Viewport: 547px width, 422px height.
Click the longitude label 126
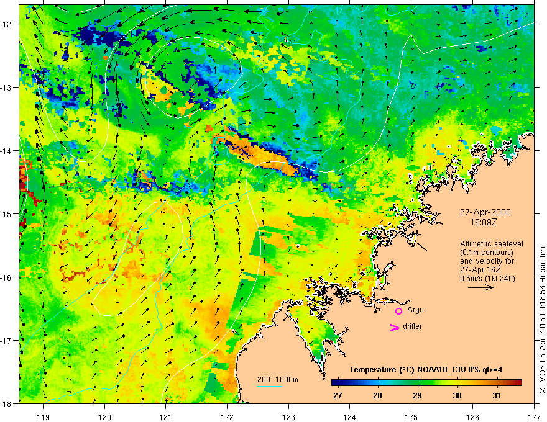click(472, 417)
